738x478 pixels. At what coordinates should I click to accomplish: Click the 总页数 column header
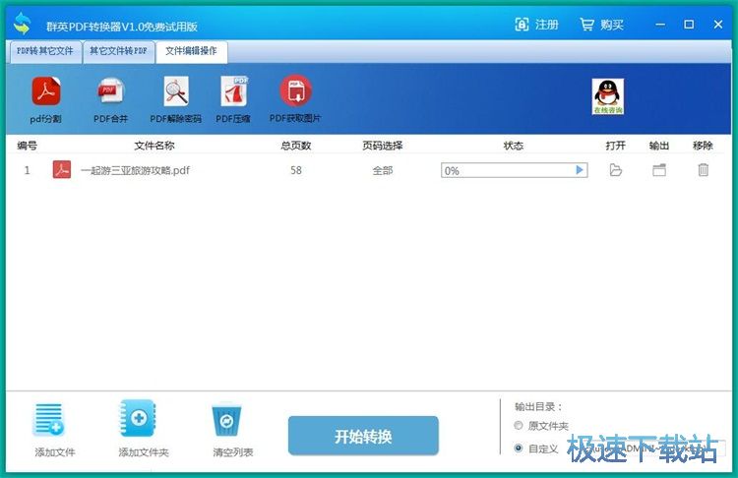click(x=296, y=146)
